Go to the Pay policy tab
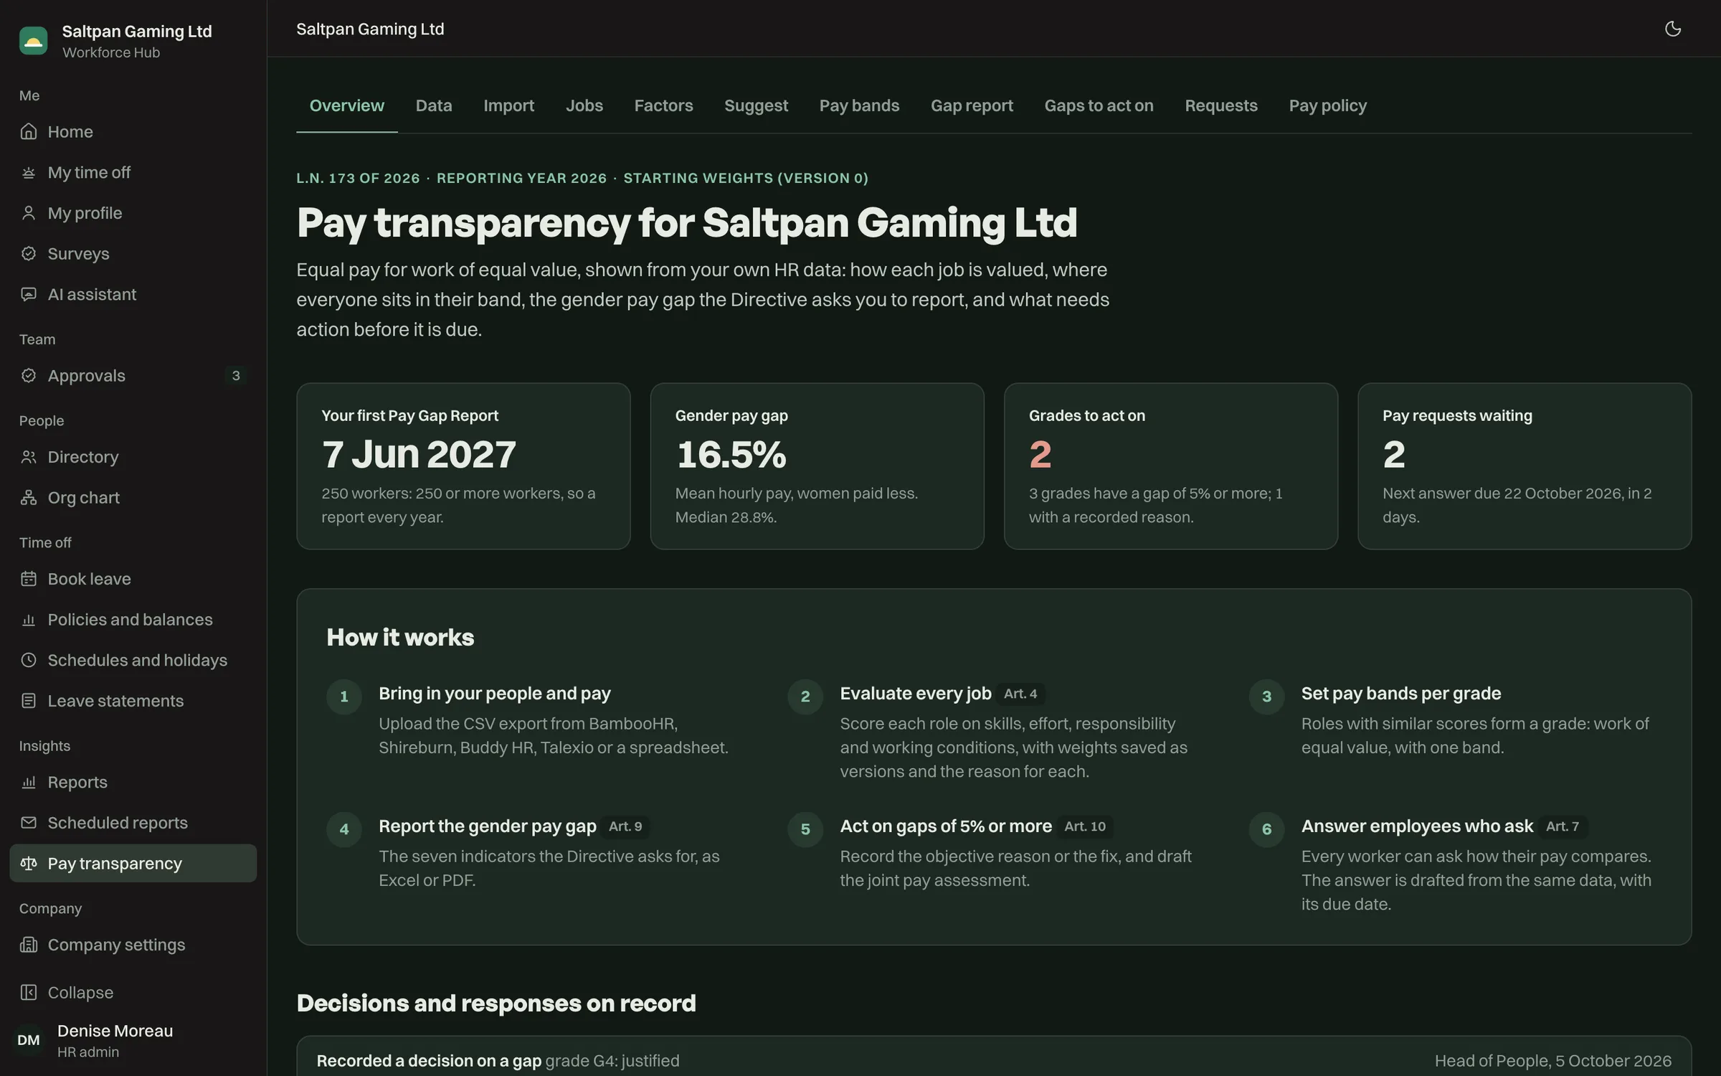Viewport: 1721px width, 1076px height. click(1327, 105)
